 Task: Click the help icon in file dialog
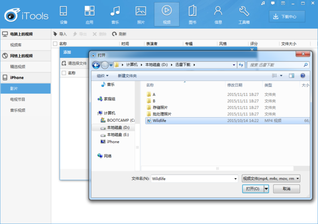tap(303, 76)
